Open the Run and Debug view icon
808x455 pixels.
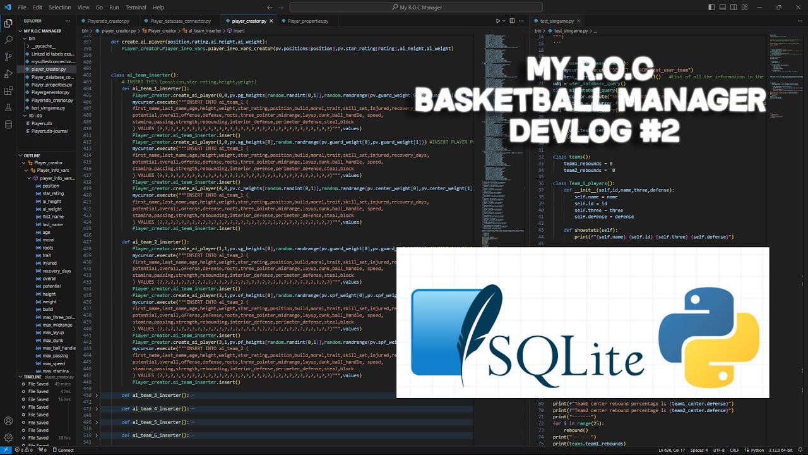click(x=8, y=74)
